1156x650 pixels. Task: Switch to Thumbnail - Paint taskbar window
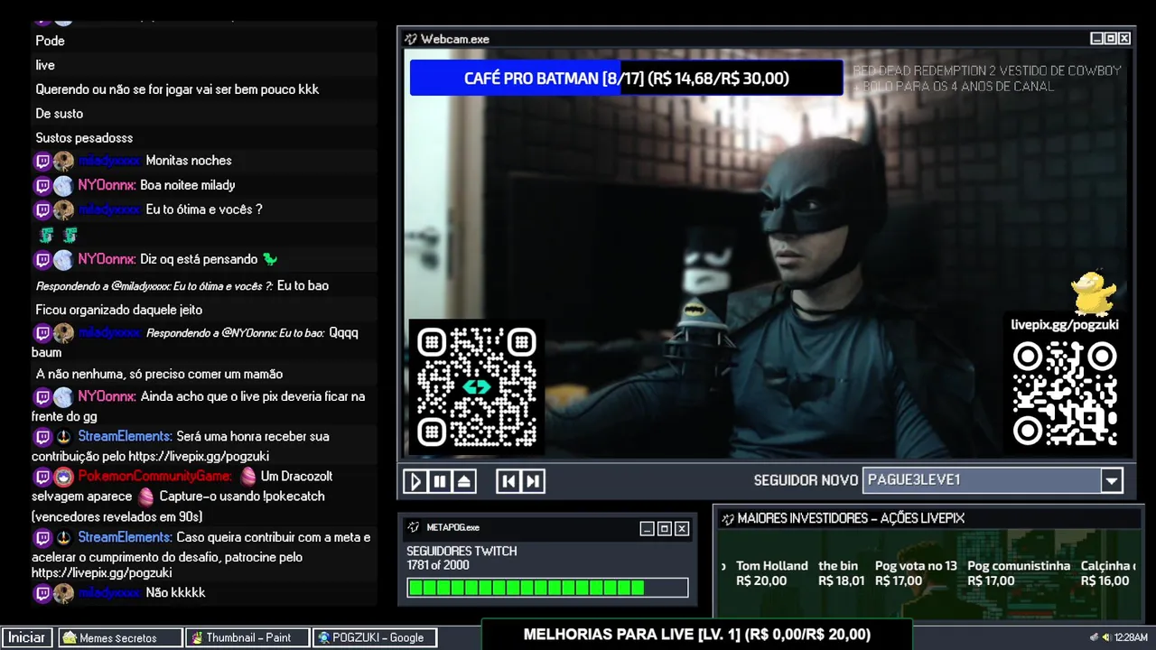tap(246, 637)
